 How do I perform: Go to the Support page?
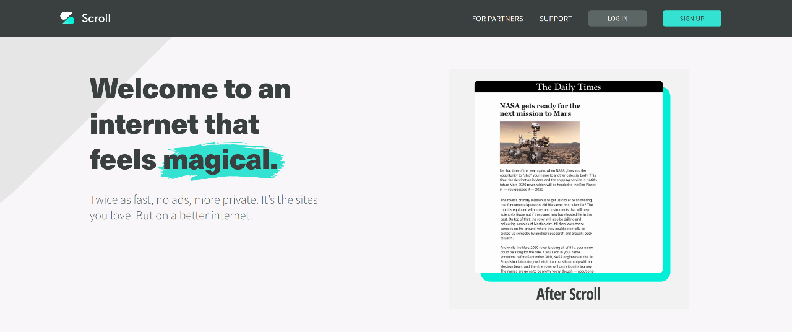click(x=555, y=19)
